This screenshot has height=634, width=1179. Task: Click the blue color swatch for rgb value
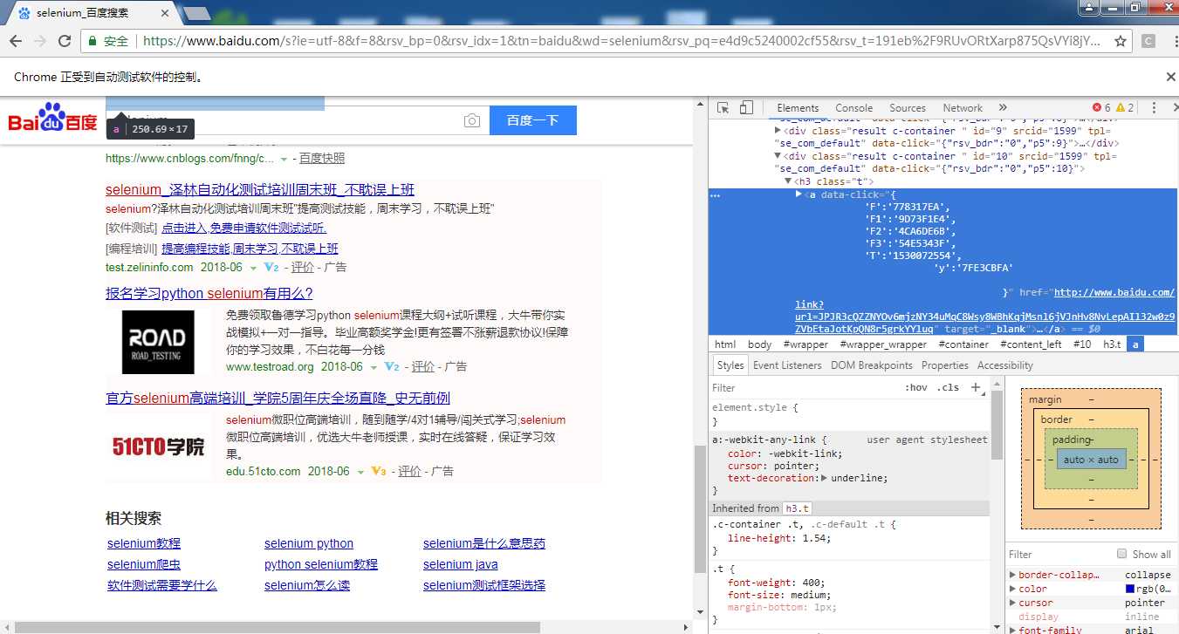[x=1130, y=589]
